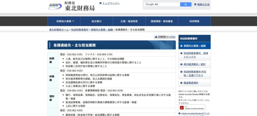Go to 東北財務局ホーム breadcrumb
Screen dimensions: 257x116
click(x=59, y=30)
